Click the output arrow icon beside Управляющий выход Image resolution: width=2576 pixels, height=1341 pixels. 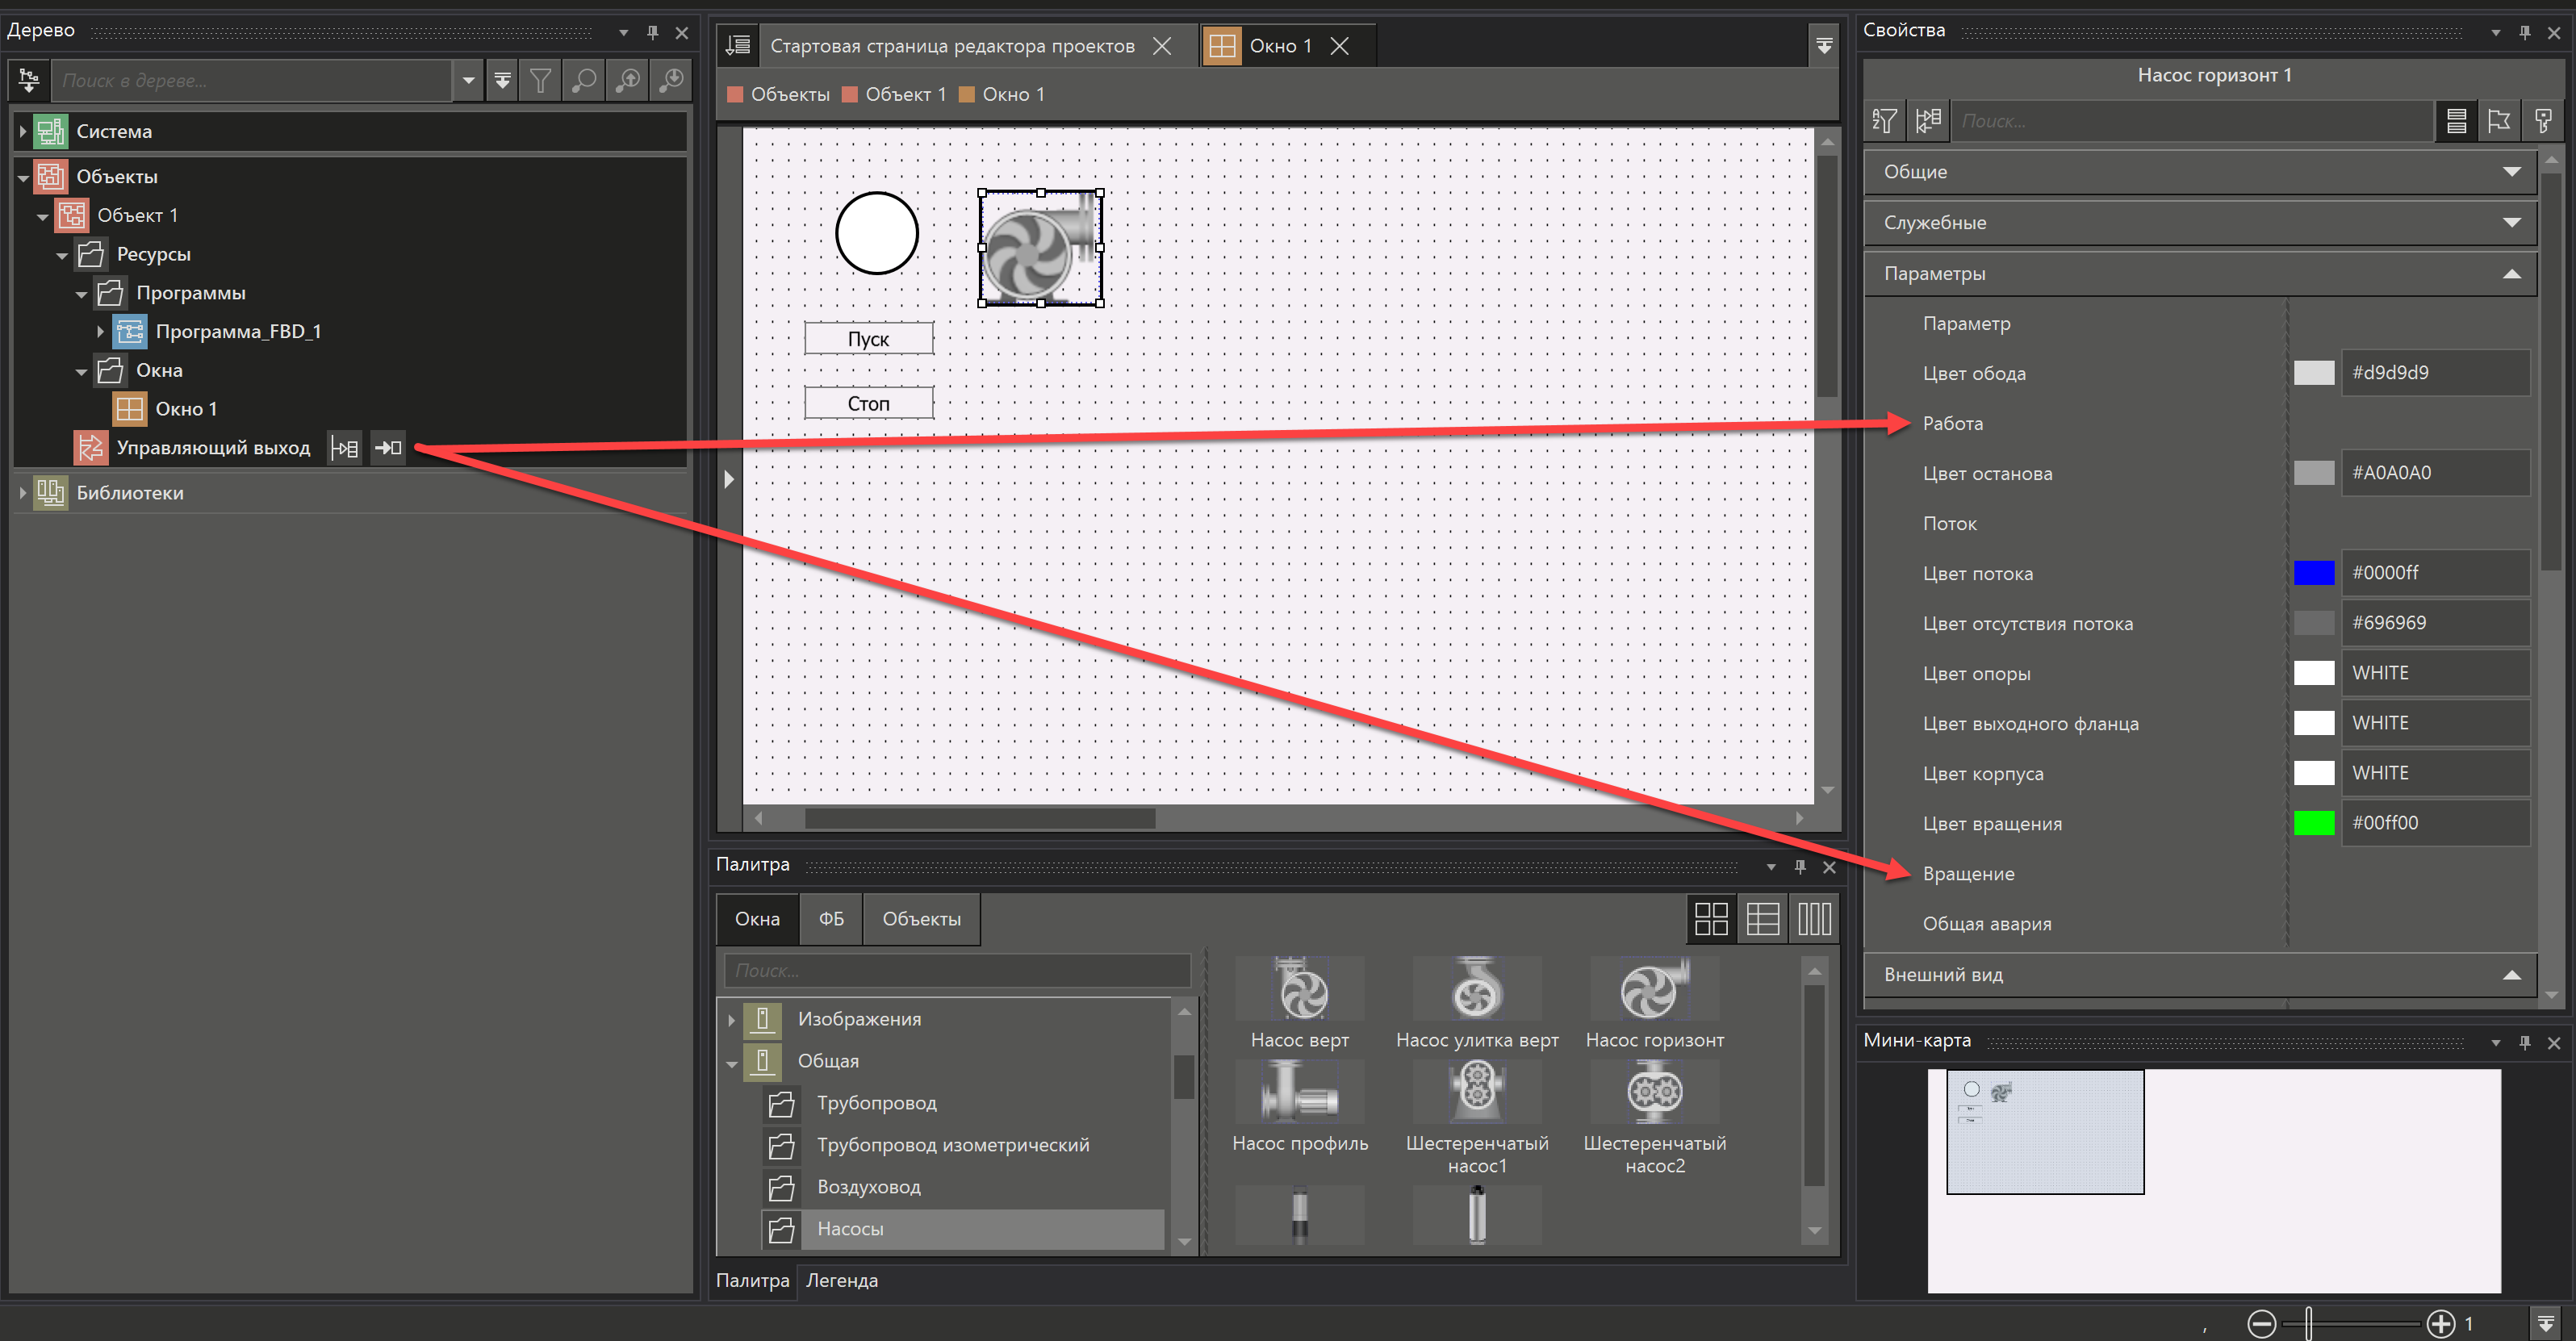(x=388, y=448)
